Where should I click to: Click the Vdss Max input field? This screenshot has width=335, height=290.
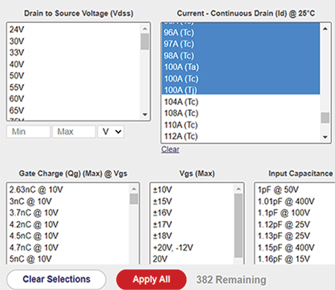[x=74, y=132]
